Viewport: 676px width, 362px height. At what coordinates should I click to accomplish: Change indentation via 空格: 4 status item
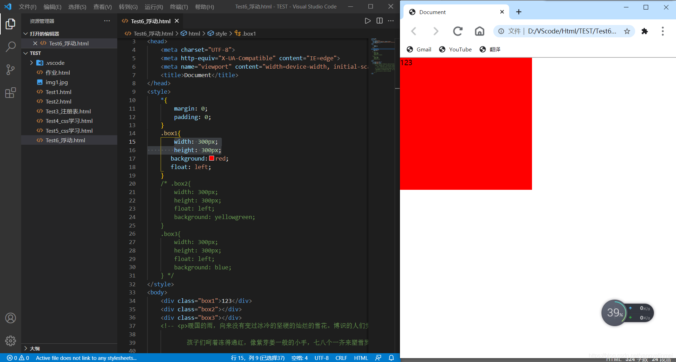[299, 358]
